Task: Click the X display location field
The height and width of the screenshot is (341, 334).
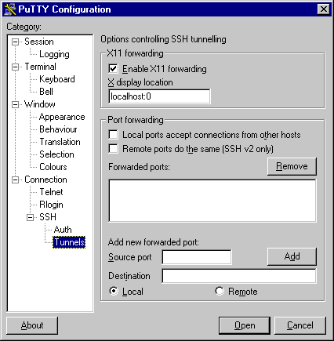Action: tap(159, 96)
